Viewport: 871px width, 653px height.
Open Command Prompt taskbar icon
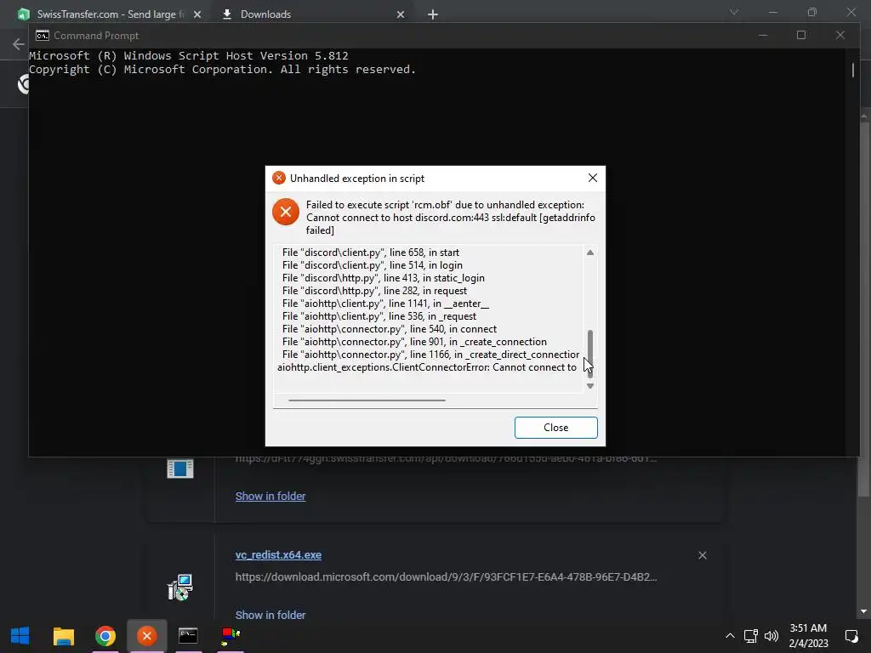click(x=188, y=636)
